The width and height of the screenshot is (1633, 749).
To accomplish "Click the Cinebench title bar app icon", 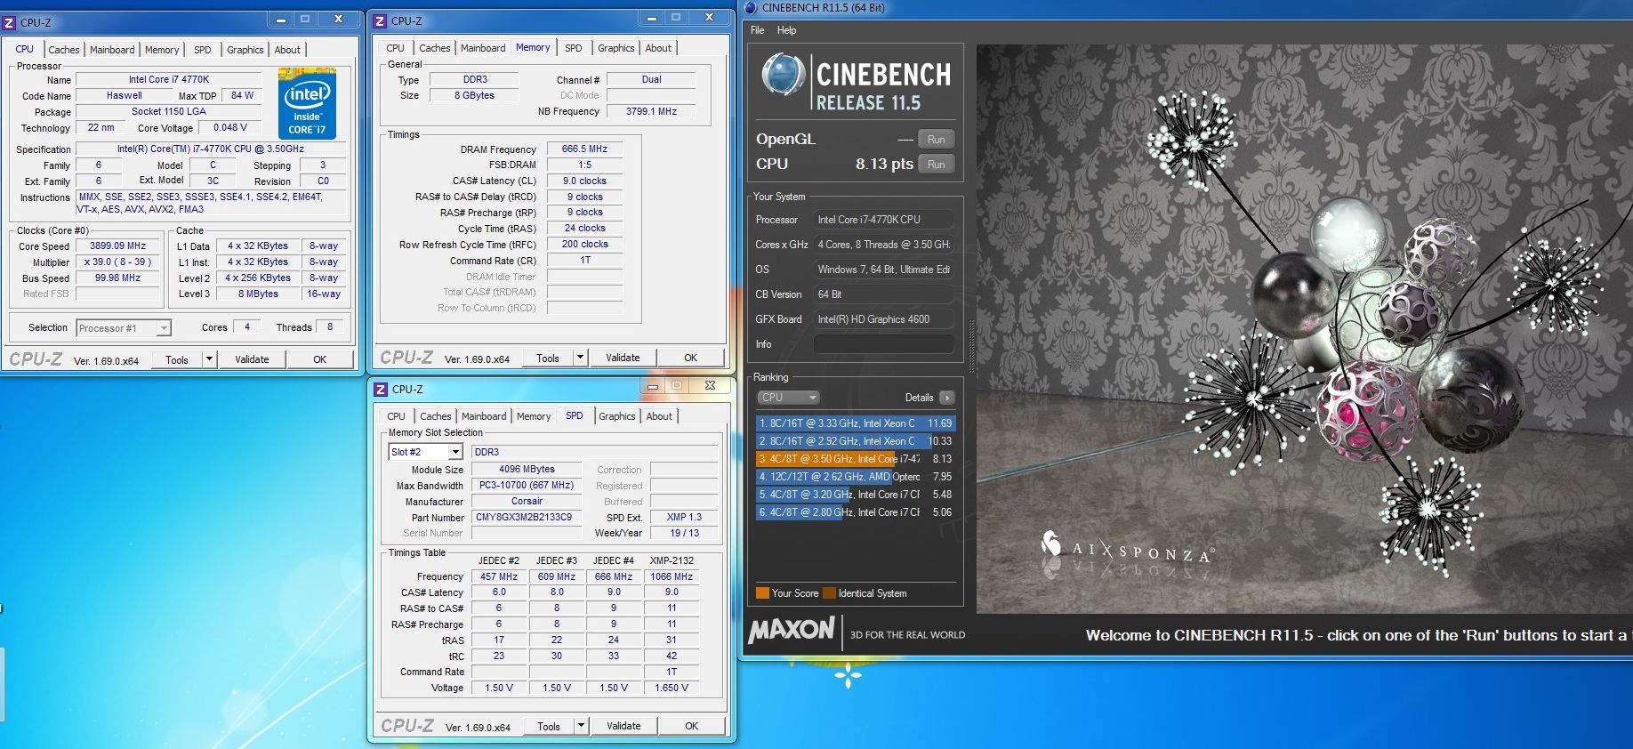I will (751, 8).
